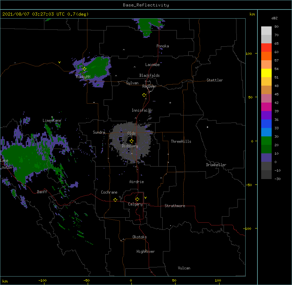Click the Calgary city label
Viewport: 292px width, 285px height.
135,204
